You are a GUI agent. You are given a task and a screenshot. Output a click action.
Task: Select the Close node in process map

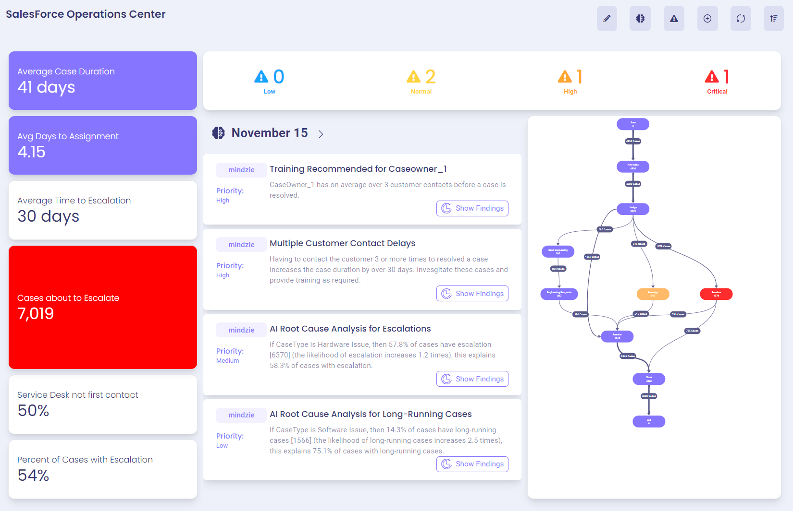[x=649, y=379]
